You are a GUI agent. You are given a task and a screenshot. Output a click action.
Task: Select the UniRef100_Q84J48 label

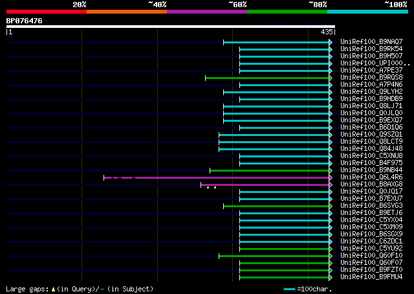coord(371,148)
